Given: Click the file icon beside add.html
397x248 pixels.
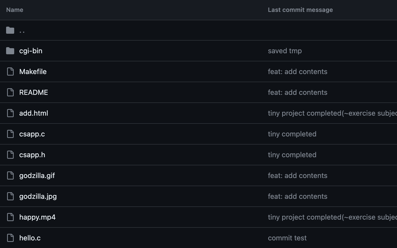Looking at the screenshot, I should coord(10,113).
